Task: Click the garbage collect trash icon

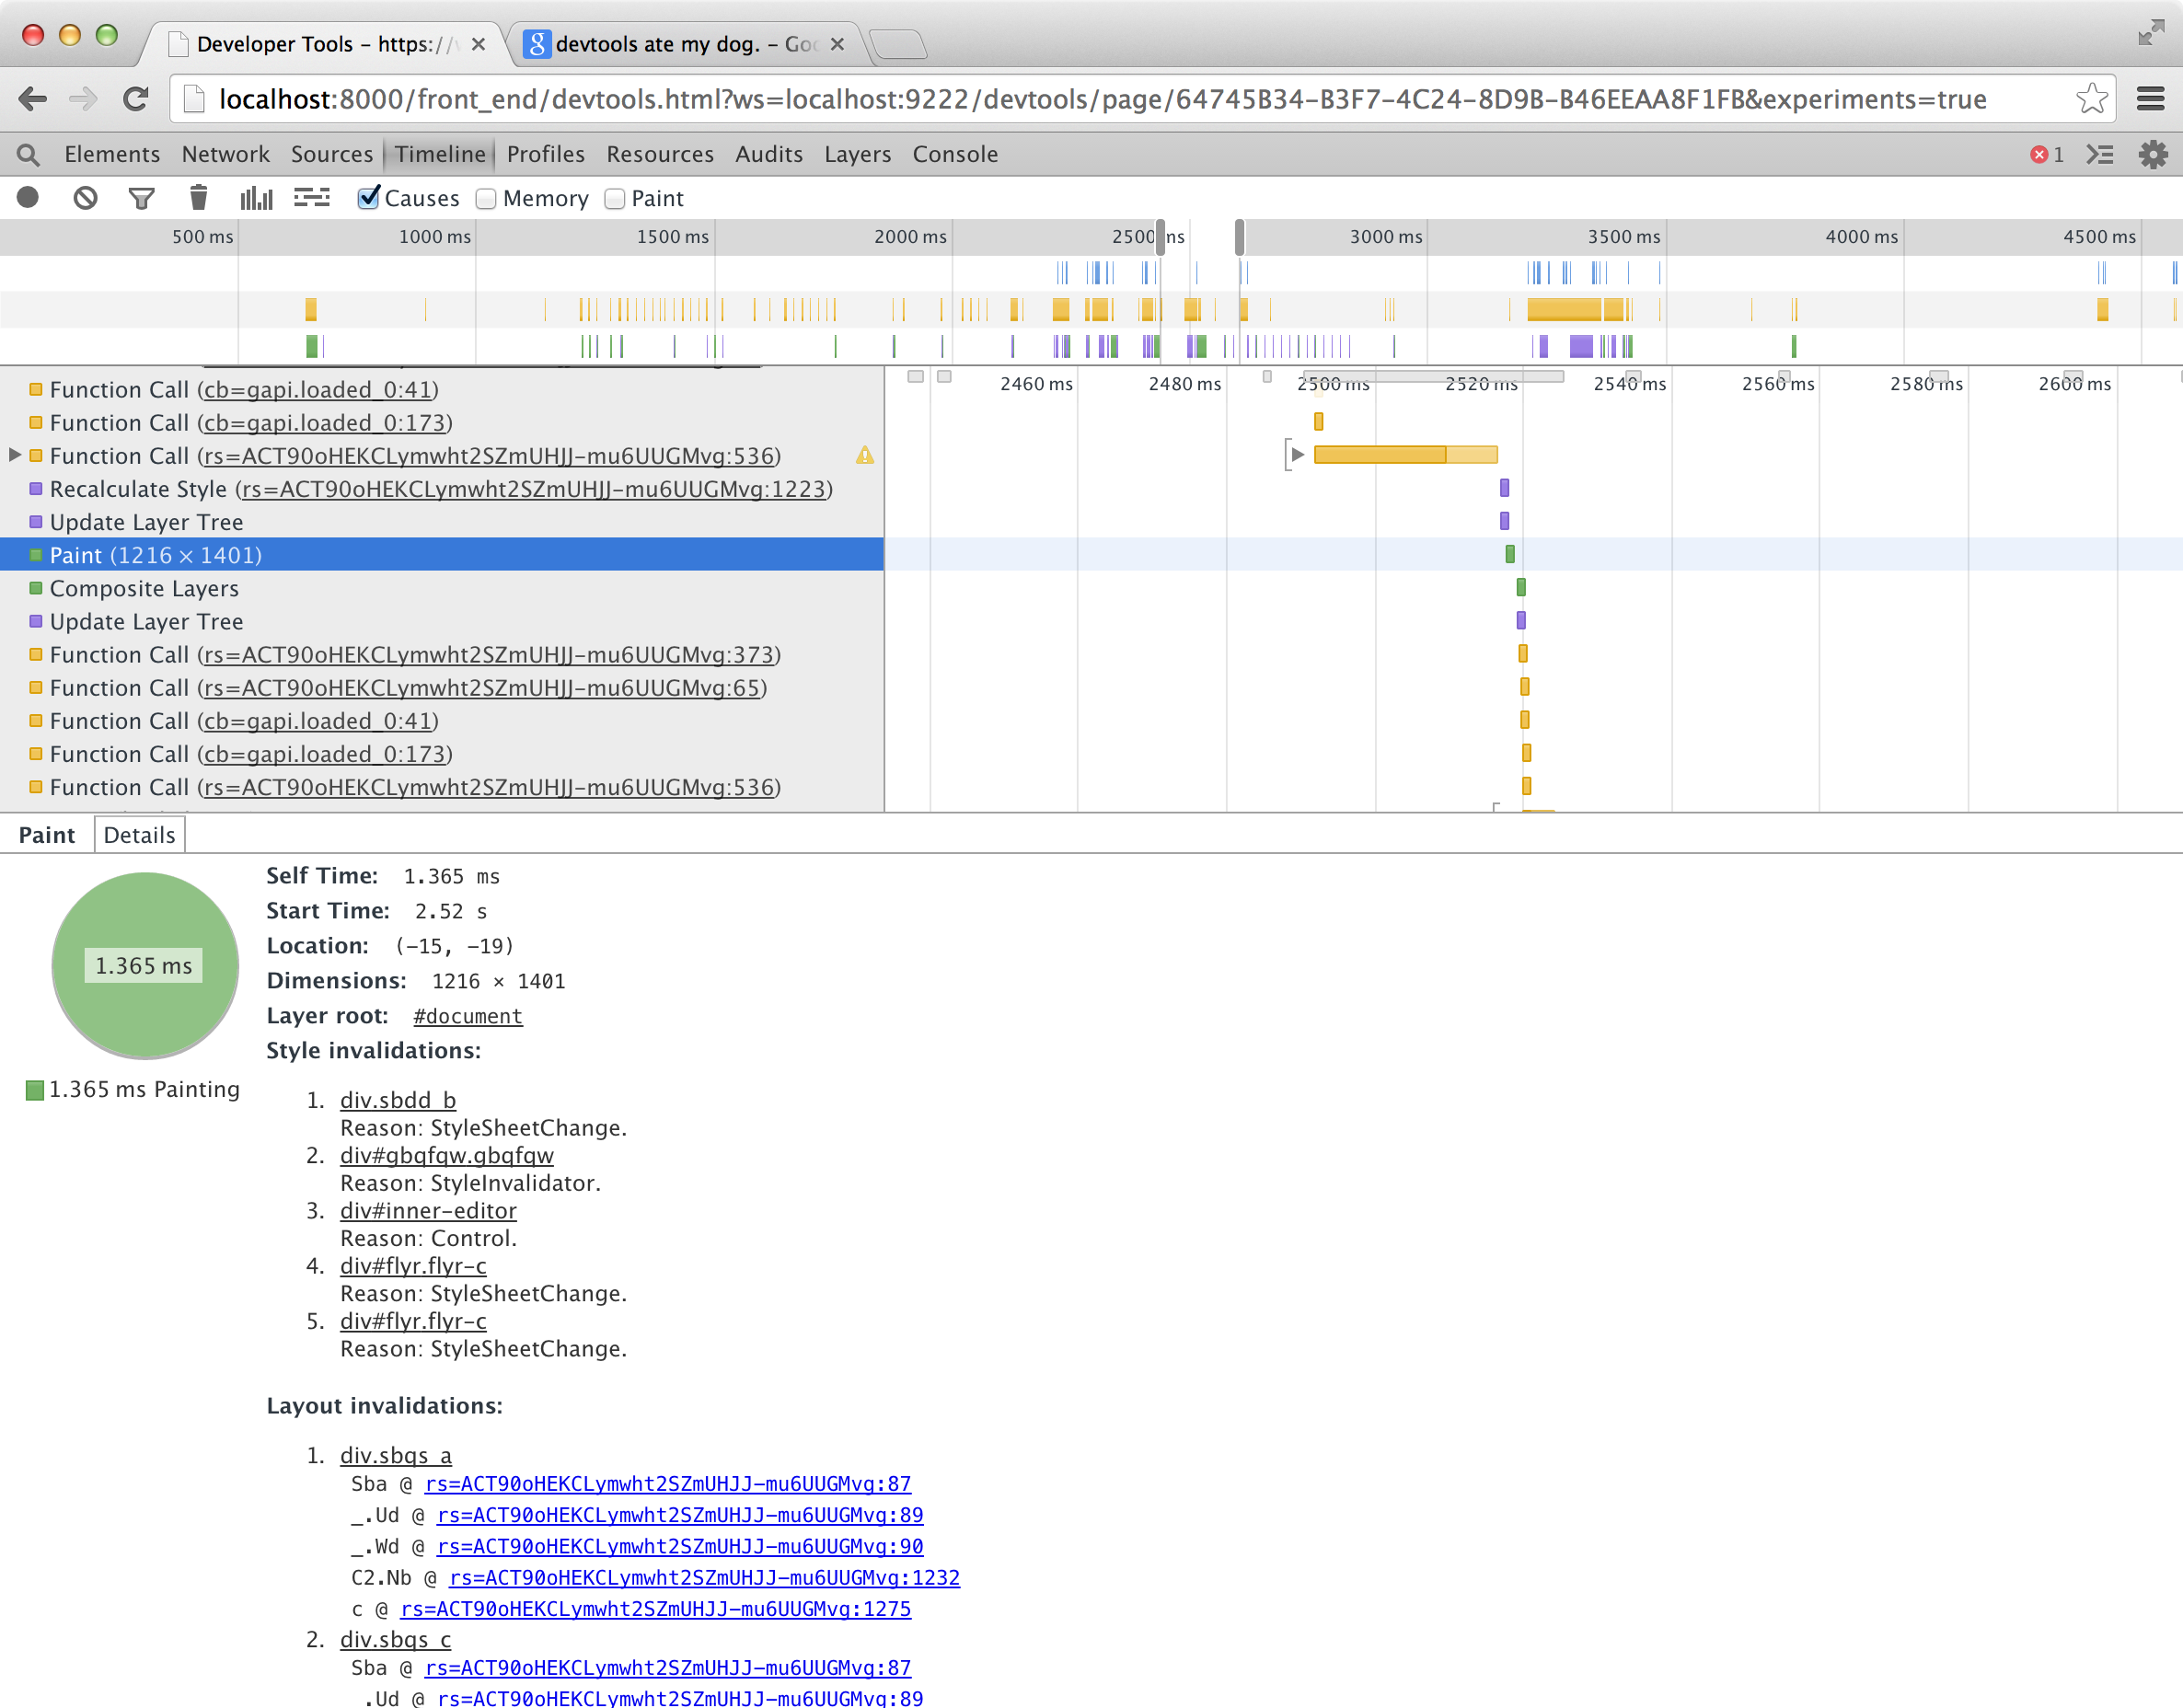Action: pos(198,198)
